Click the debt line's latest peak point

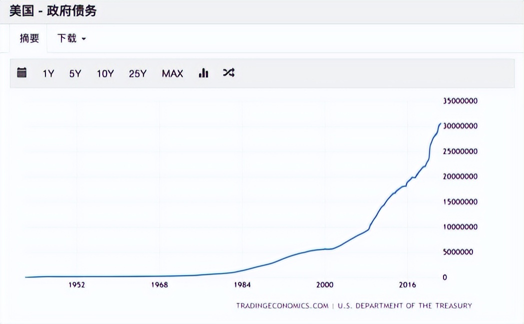tap(440, 123)
